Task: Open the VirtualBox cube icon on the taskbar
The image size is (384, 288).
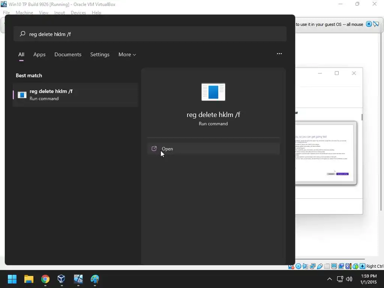Action: click(61, 279)
